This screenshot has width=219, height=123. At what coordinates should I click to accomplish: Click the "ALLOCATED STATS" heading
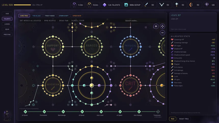pyautogui.click(x=180, y=36)
